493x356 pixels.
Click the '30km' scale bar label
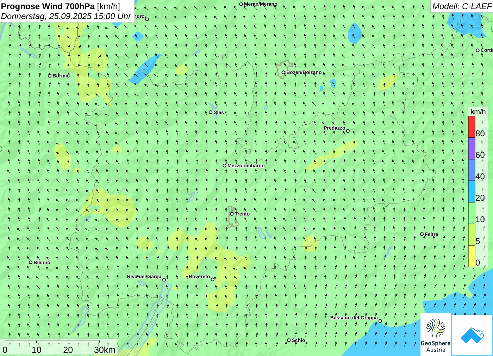(105, 350)
